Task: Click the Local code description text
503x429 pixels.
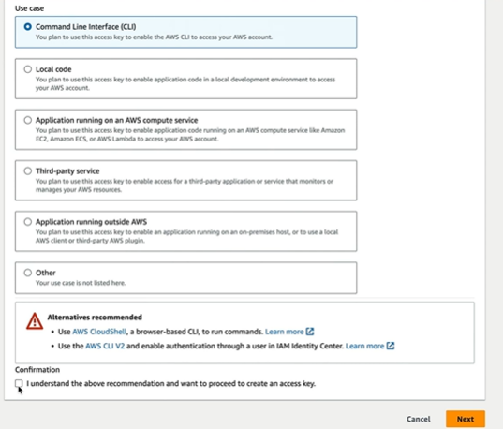Action: pyautogui.click(x=185, y=83)
